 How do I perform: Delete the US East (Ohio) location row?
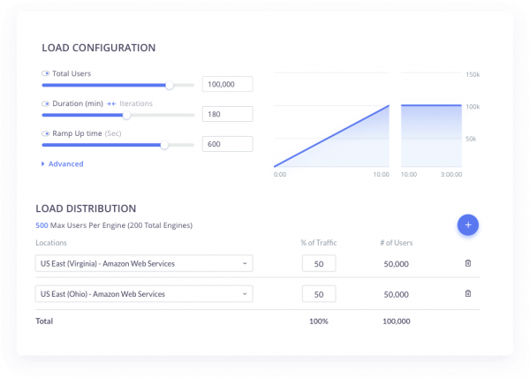(468, 294)
